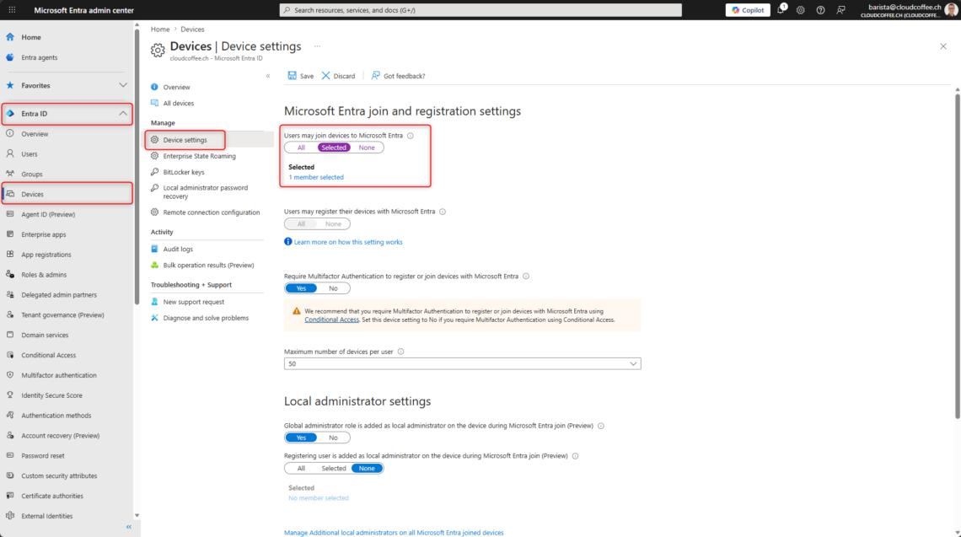Open Maximum number of devices dropdown
Image resolution: width=961 pixels, height=537 pixels.
pyautogui.click(x=462, y=363)
